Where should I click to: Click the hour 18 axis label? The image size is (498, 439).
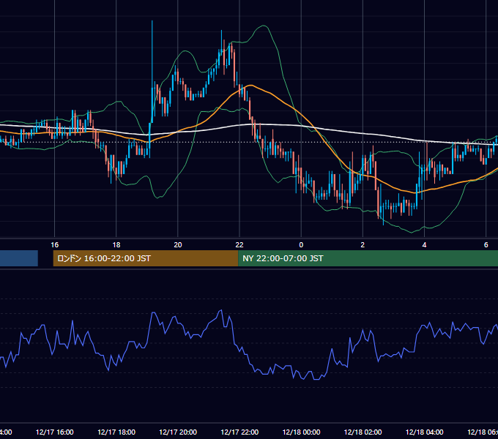[116, 244]
